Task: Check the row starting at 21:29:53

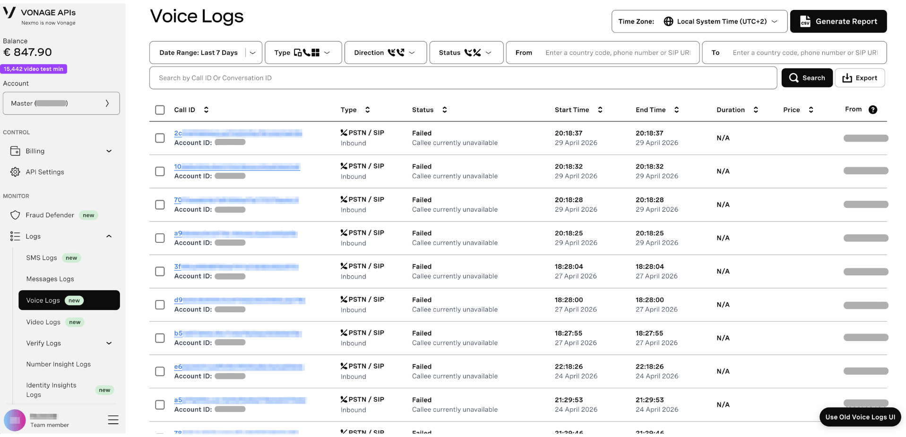Action: click(160, 405)
